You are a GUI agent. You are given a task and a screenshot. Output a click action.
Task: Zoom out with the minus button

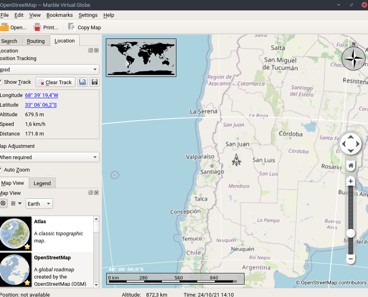351,259
